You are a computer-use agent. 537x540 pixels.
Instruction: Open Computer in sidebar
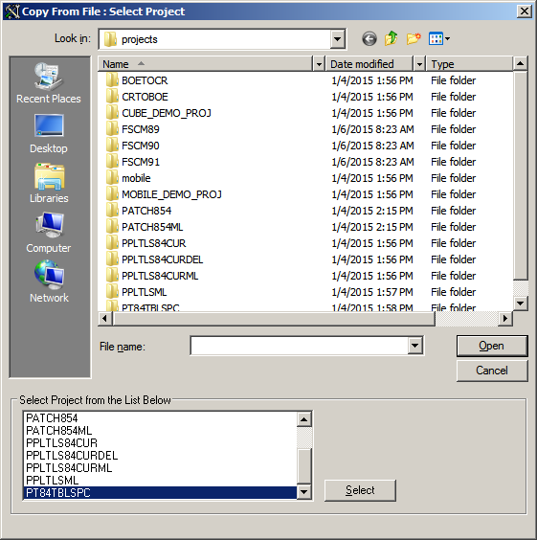[49, 233]
